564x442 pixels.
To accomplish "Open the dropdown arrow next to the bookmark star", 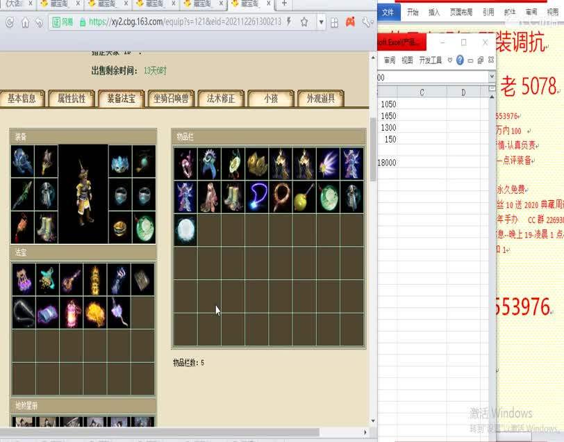I will click(x=321, y=22).
